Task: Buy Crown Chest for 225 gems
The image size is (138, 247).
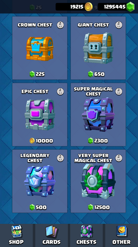Action: pyautogui.click(x=37, y=74)
